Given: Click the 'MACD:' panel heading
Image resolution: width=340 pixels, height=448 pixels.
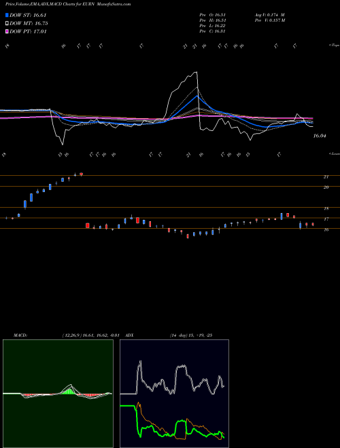Looking at the screenshot, I should (x=20, y=335).
